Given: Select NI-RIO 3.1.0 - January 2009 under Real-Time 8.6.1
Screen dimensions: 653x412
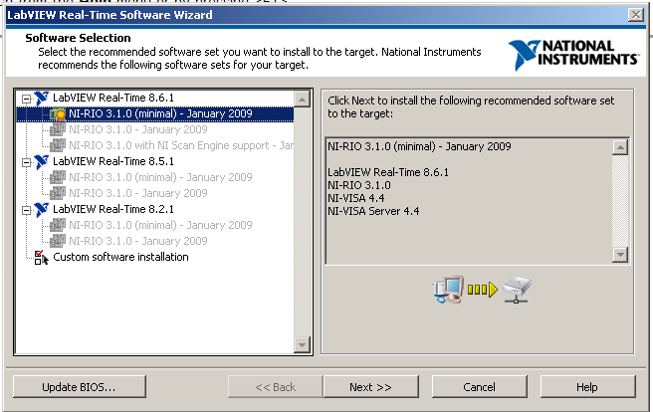Looking at the screenshot, I should (137, 129).
